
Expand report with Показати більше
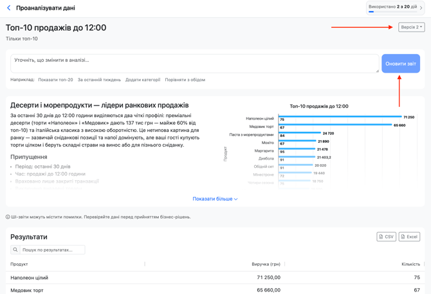(x=215, y=199)
